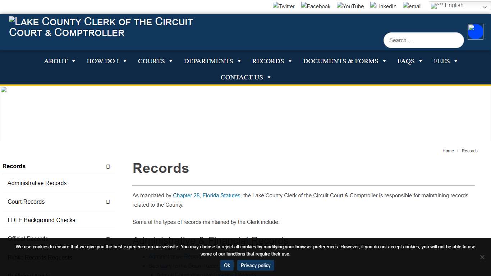Open the Twitter social icon
491x276 pixels.
(x=284, y=6)
